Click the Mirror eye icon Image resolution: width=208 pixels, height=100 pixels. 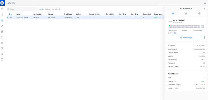click(x=169, y=33)
